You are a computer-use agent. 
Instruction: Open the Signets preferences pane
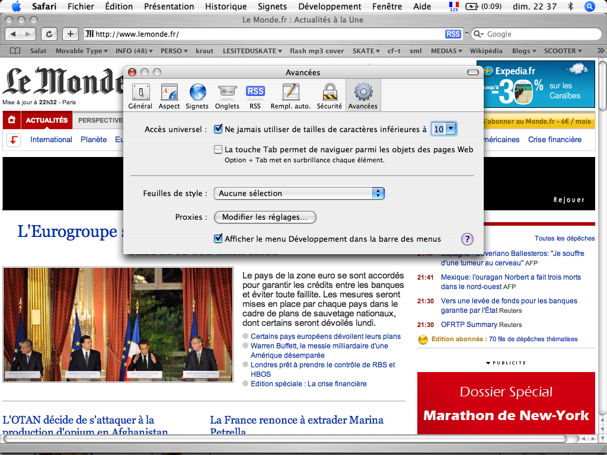pyautogui.click(x=197, y=96)
